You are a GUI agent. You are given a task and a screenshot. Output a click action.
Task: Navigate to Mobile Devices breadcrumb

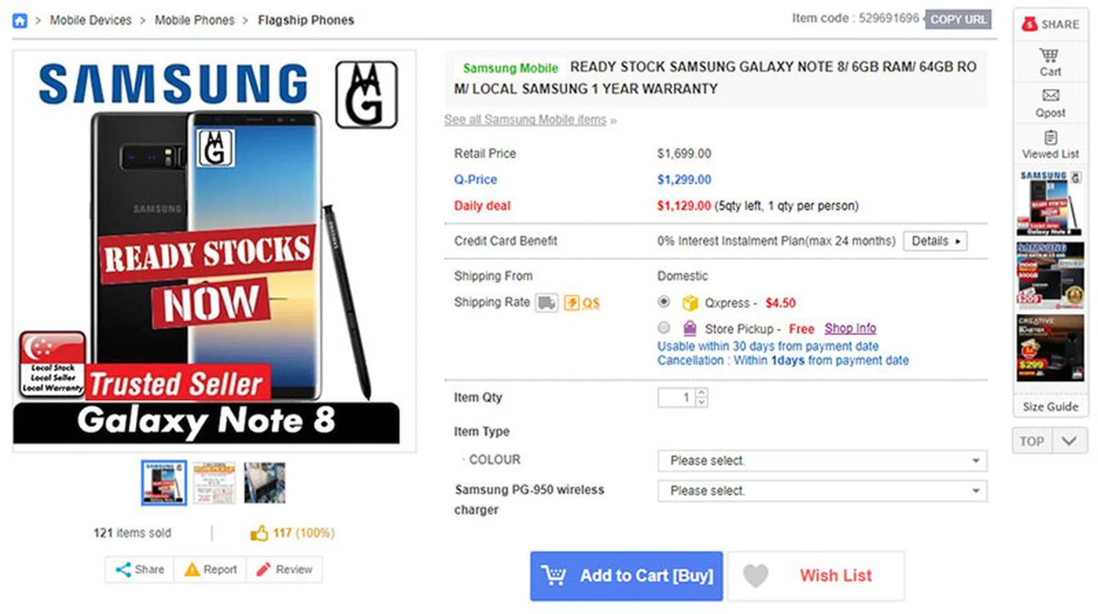(90, 21)
